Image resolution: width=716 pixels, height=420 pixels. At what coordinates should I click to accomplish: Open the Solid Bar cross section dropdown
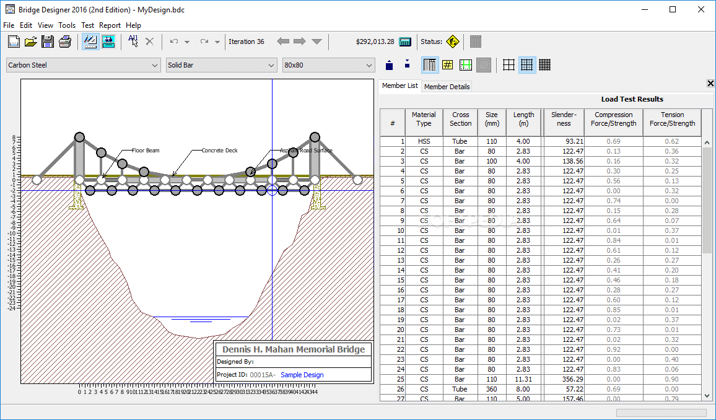tap(222, 65)
